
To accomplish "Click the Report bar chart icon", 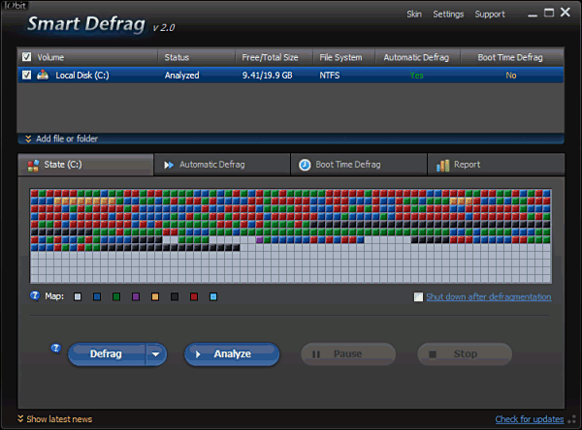I will (x=442, y=165).
